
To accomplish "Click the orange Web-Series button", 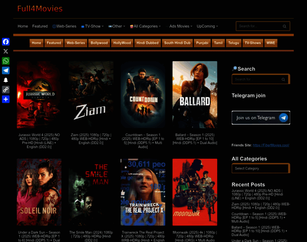I will [76, 43].
